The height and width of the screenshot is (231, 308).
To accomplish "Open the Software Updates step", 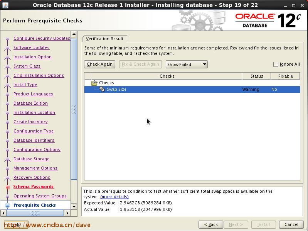I will coord(32,48).
